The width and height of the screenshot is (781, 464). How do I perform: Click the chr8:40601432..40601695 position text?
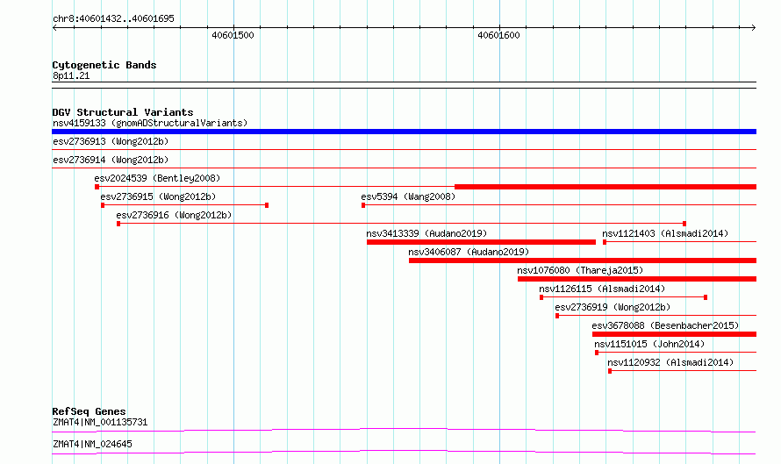(x=113, y=18)
